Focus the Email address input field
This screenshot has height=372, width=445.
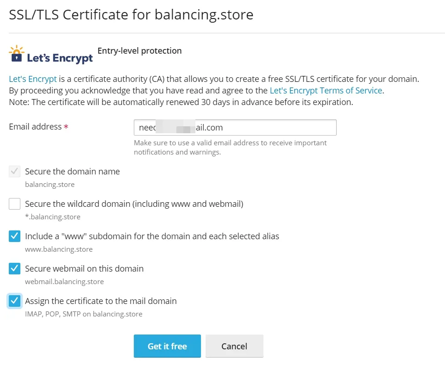235,128
